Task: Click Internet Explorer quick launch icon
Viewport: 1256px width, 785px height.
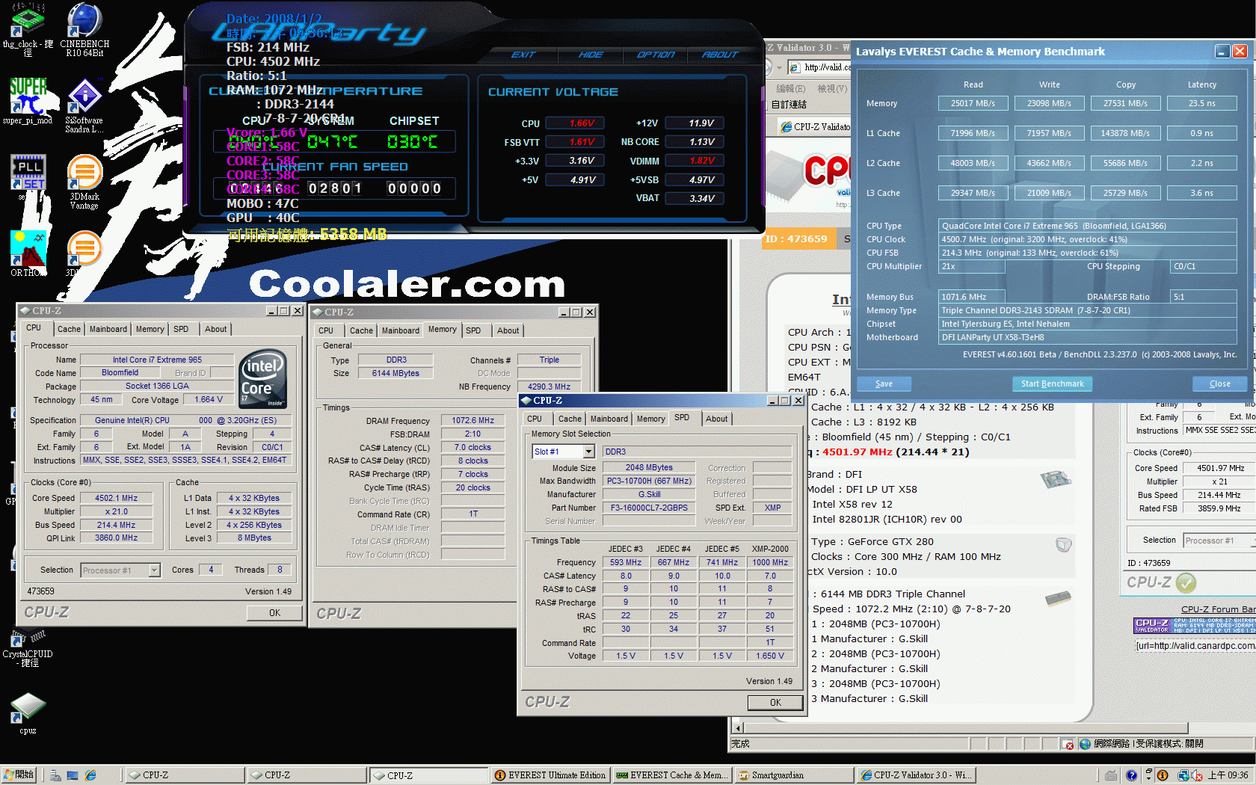Action: (90, 775)
